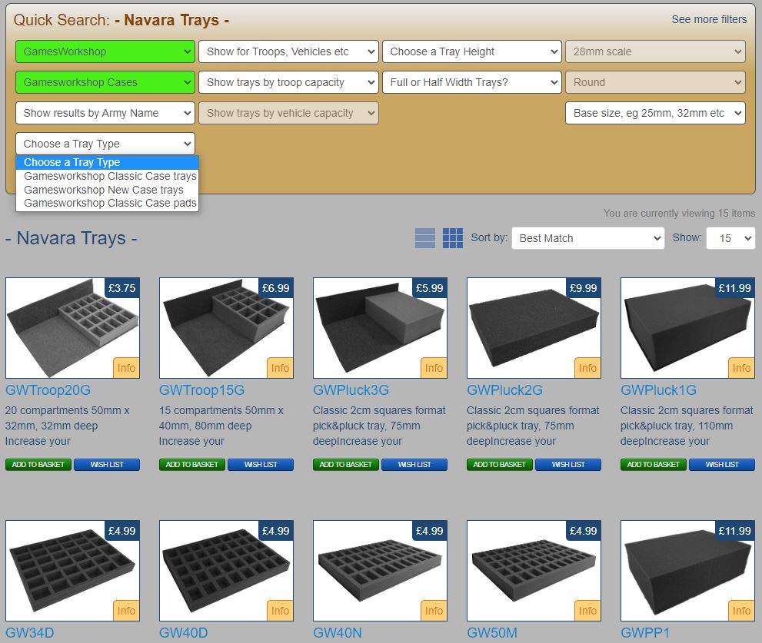Open Full or Half Width Trays dropdown
Screen dimensions: 762x643
click(x=472, y=82)
